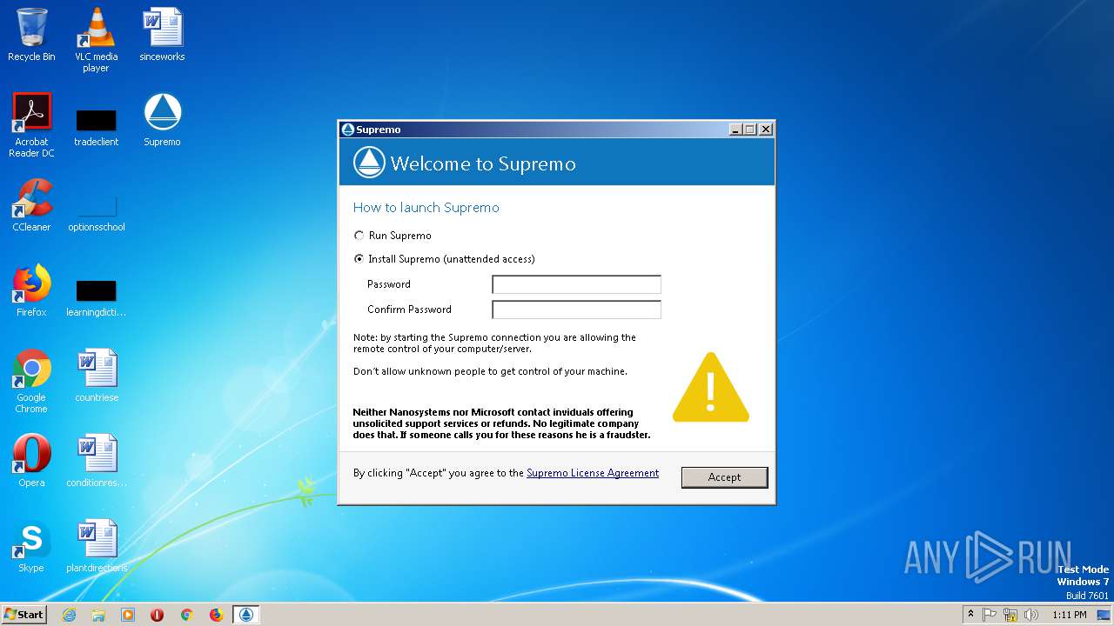
Task: Click the 'Confirm Password' label
Action: pyautogui.click(x=409, y=310)
